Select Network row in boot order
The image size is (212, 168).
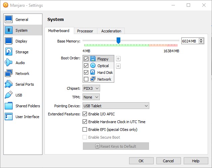pyautogui.click(x=98, y=79)
